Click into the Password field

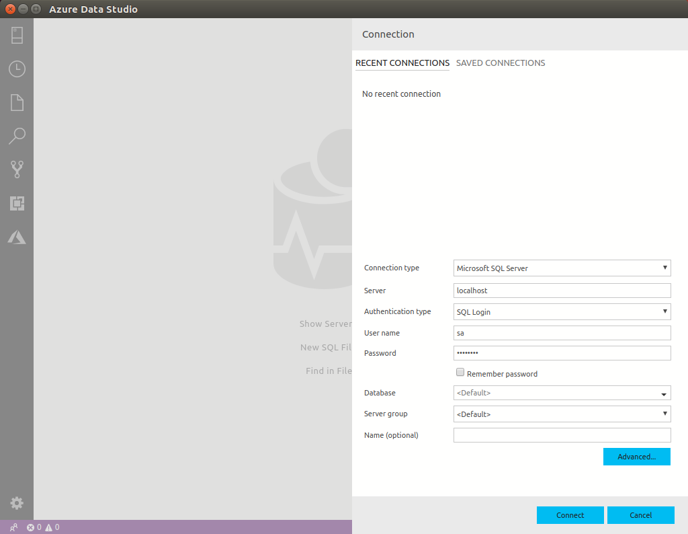point(562,353)
